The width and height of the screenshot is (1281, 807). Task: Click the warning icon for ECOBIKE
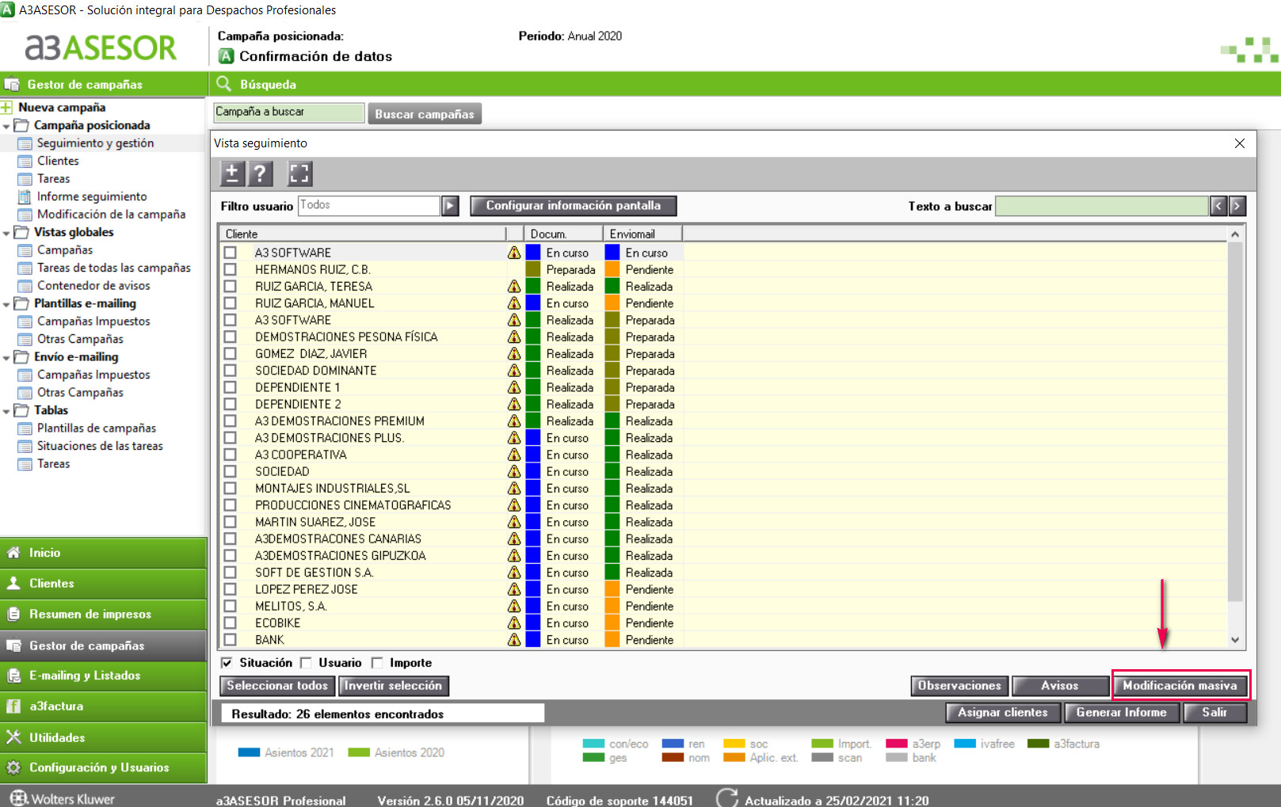[514, 623]
